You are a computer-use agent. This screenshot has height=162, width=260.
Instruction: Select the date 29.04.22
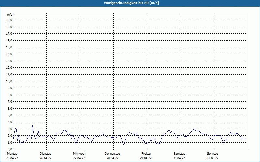[146, 158]
